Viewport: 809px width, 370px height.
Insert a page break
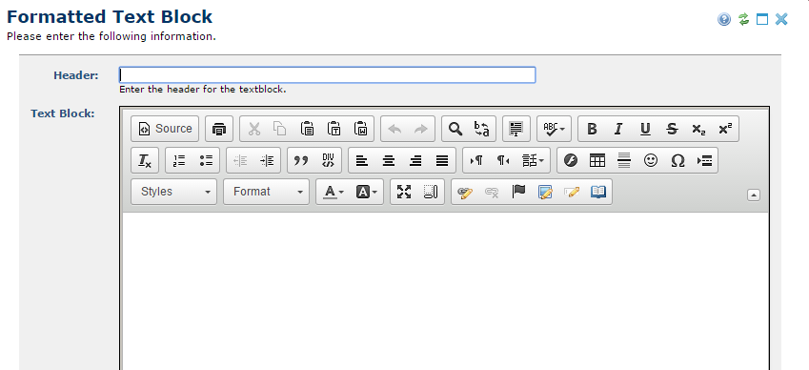[704, 160]
